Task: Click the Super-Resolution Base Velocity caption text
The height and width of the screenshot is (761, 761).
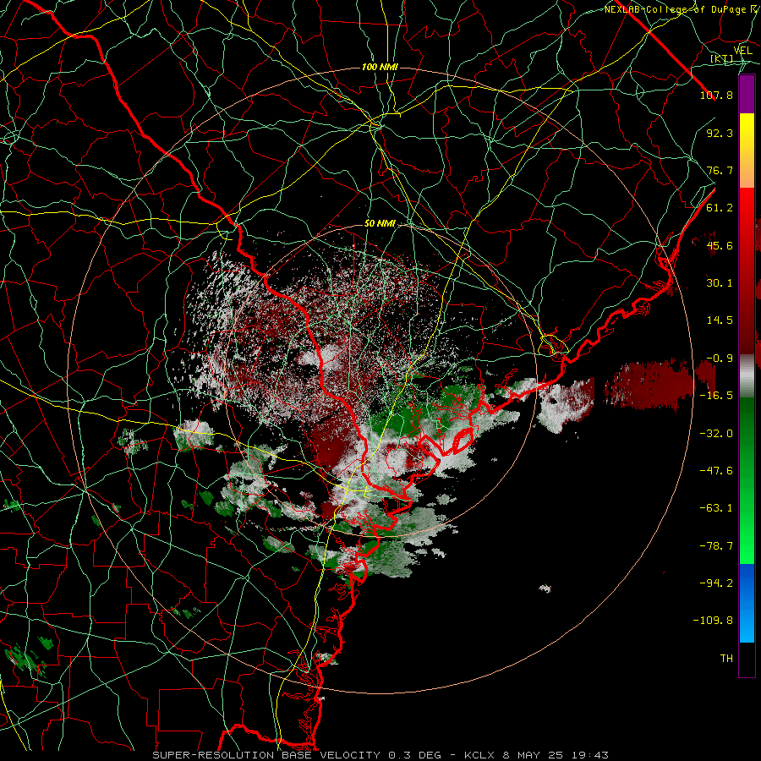Action: point(380,755)
